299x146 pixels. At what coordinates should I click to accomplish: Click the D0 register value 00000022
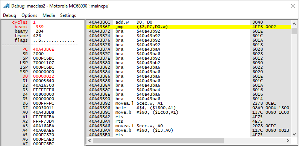tap(44, 76)
